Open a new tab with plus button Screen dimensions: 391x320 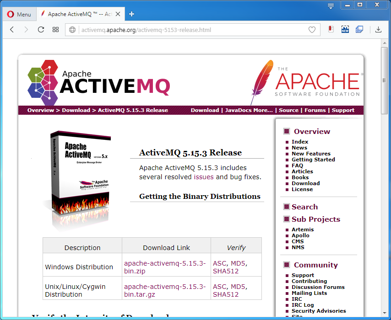[x=132, y=14]
